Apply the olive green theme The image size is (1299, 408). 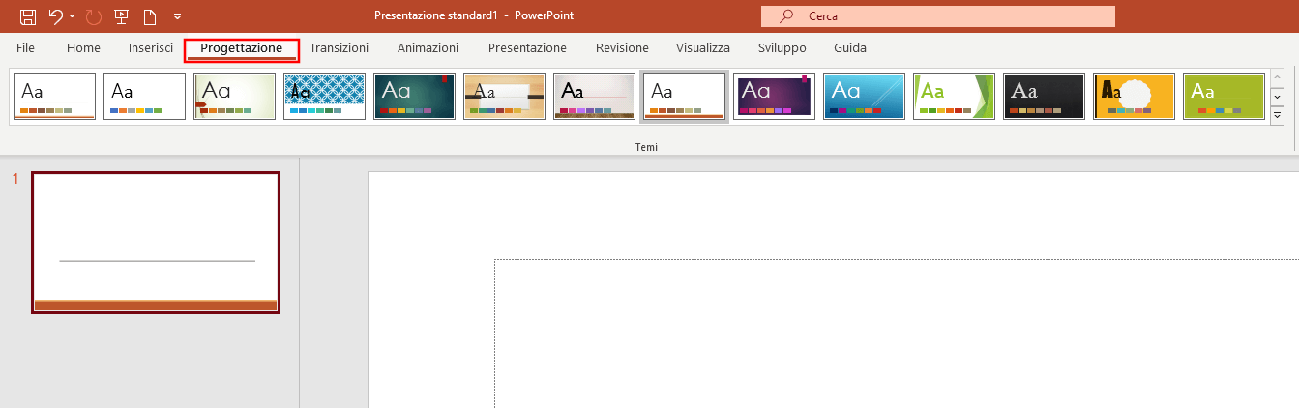pyautogui.click(x=1225, y=97)
